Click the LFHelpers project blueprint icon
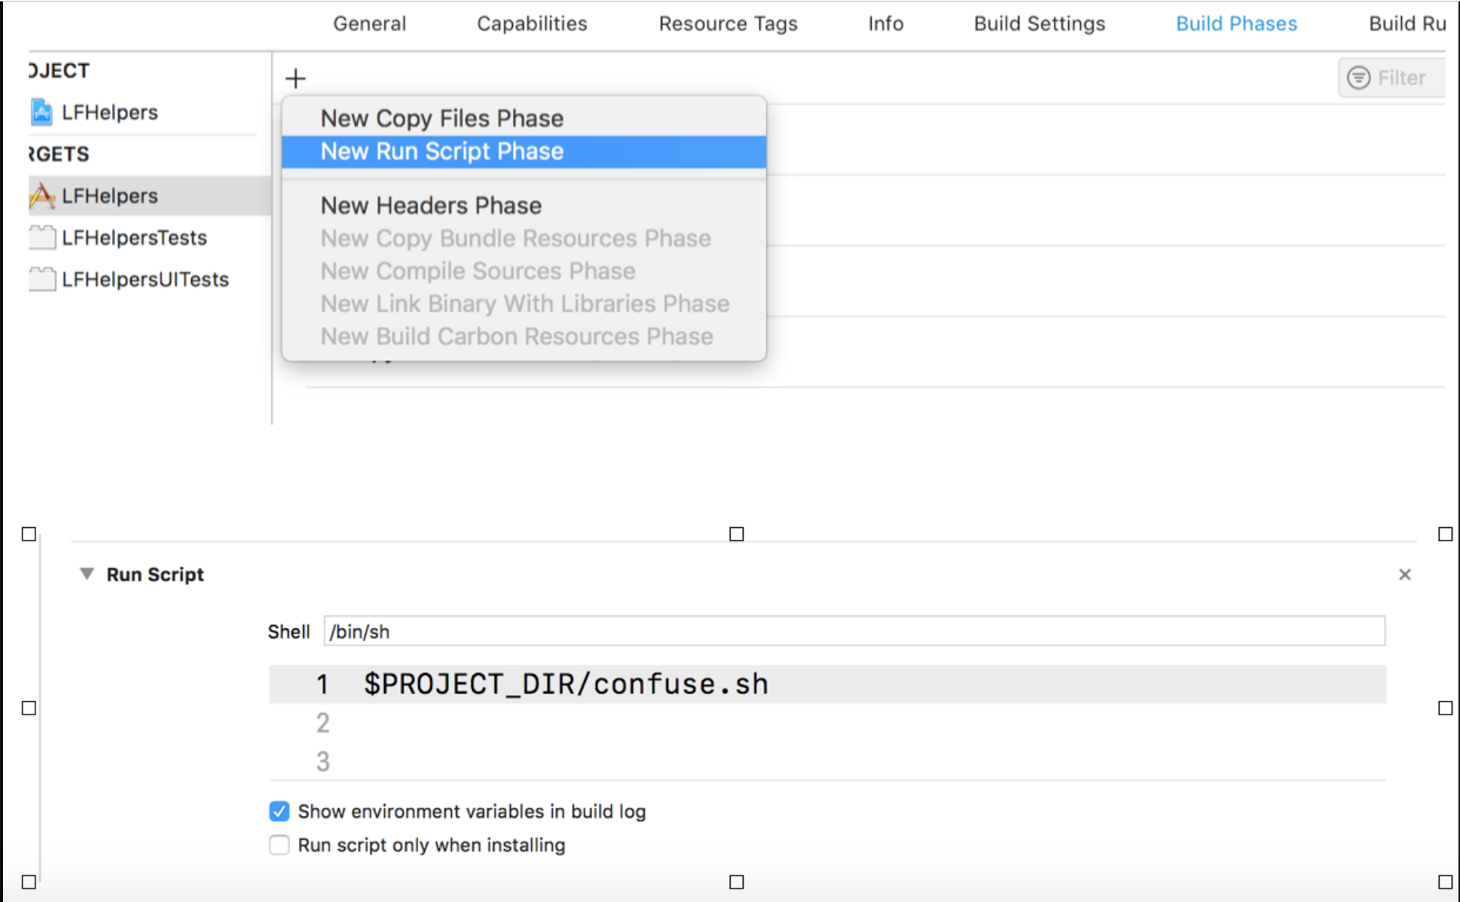Viewport: 1460px width, 902px height. click(x=41, y=112)
